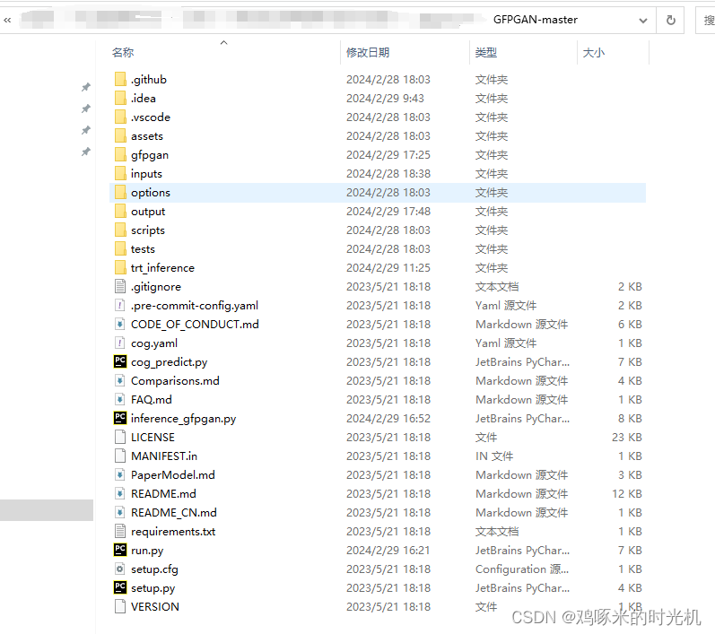Select the options folder icon

pyautogui.click(x=120, y=192)
